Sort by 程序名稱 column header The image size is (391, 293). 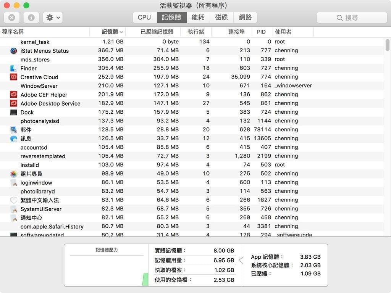tap(45, 32)
